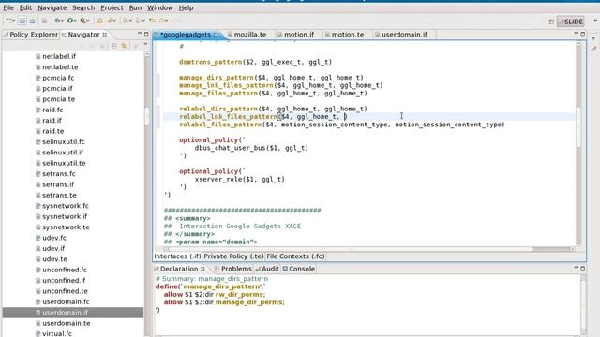Open the Edit menu
The height and width of the screenshot is (337, 600).
(25, 7)
